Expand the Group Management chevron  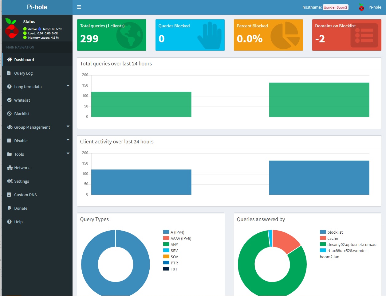(68, 127)
